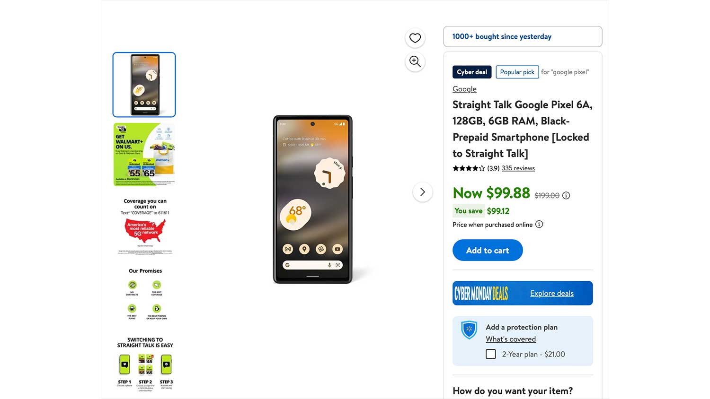710x399 pixels.
Task: Select the 'Our Promises' thumbnail
Action: [x=145, y=295]
